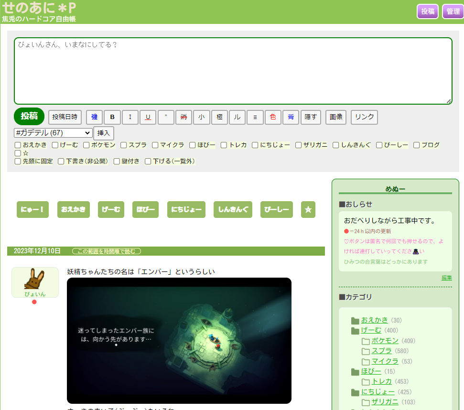
Task: Open the にちじょー navigation tab
Action: (x=186, y=209)
